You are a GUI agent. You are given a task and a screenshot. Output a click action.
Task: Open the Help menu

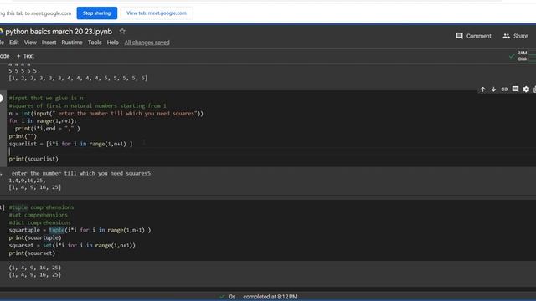click(112, 43)
